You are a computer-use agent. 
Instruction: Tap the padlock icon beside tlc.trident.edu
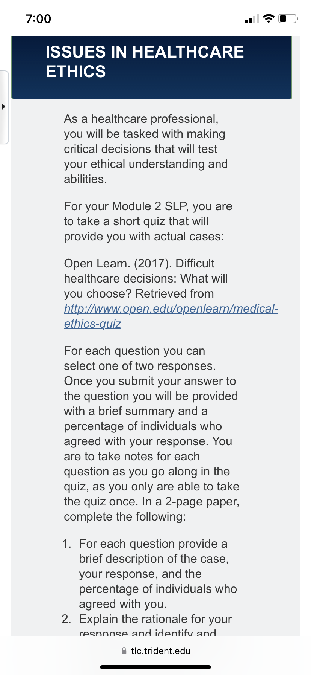124,651
